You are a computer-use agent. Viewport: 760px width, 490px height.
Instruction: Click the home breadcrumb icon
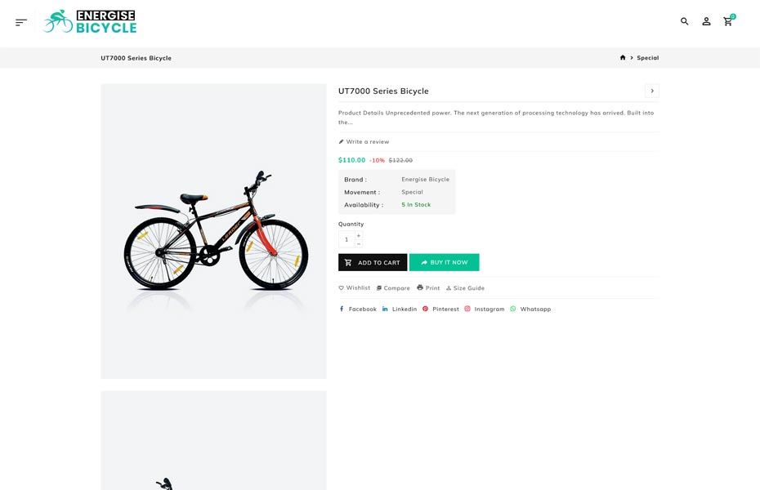pos(623,58)
